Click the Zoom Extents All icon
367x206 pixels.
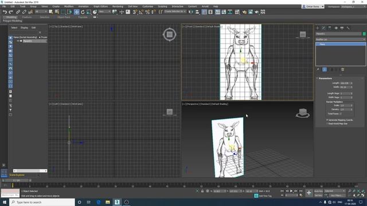pos(363,191)
